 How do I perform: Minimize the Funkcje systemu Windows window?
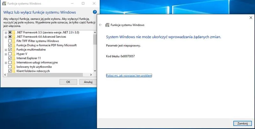pyautogui.click(x=72, y=3)
